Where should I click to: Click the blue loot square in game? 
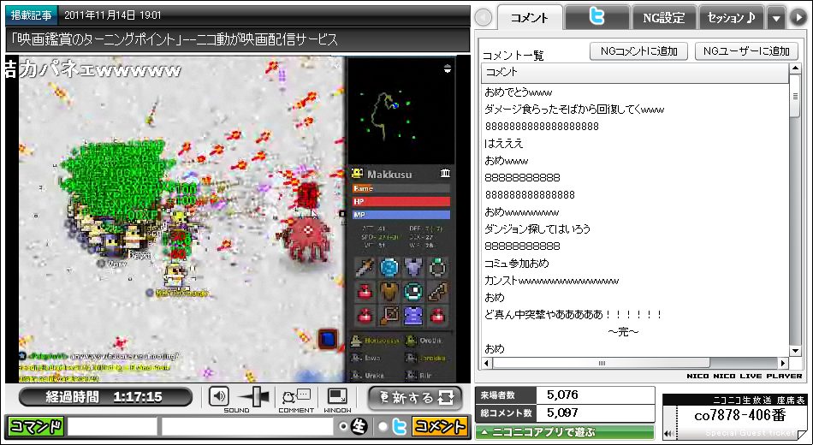(328, 339)
